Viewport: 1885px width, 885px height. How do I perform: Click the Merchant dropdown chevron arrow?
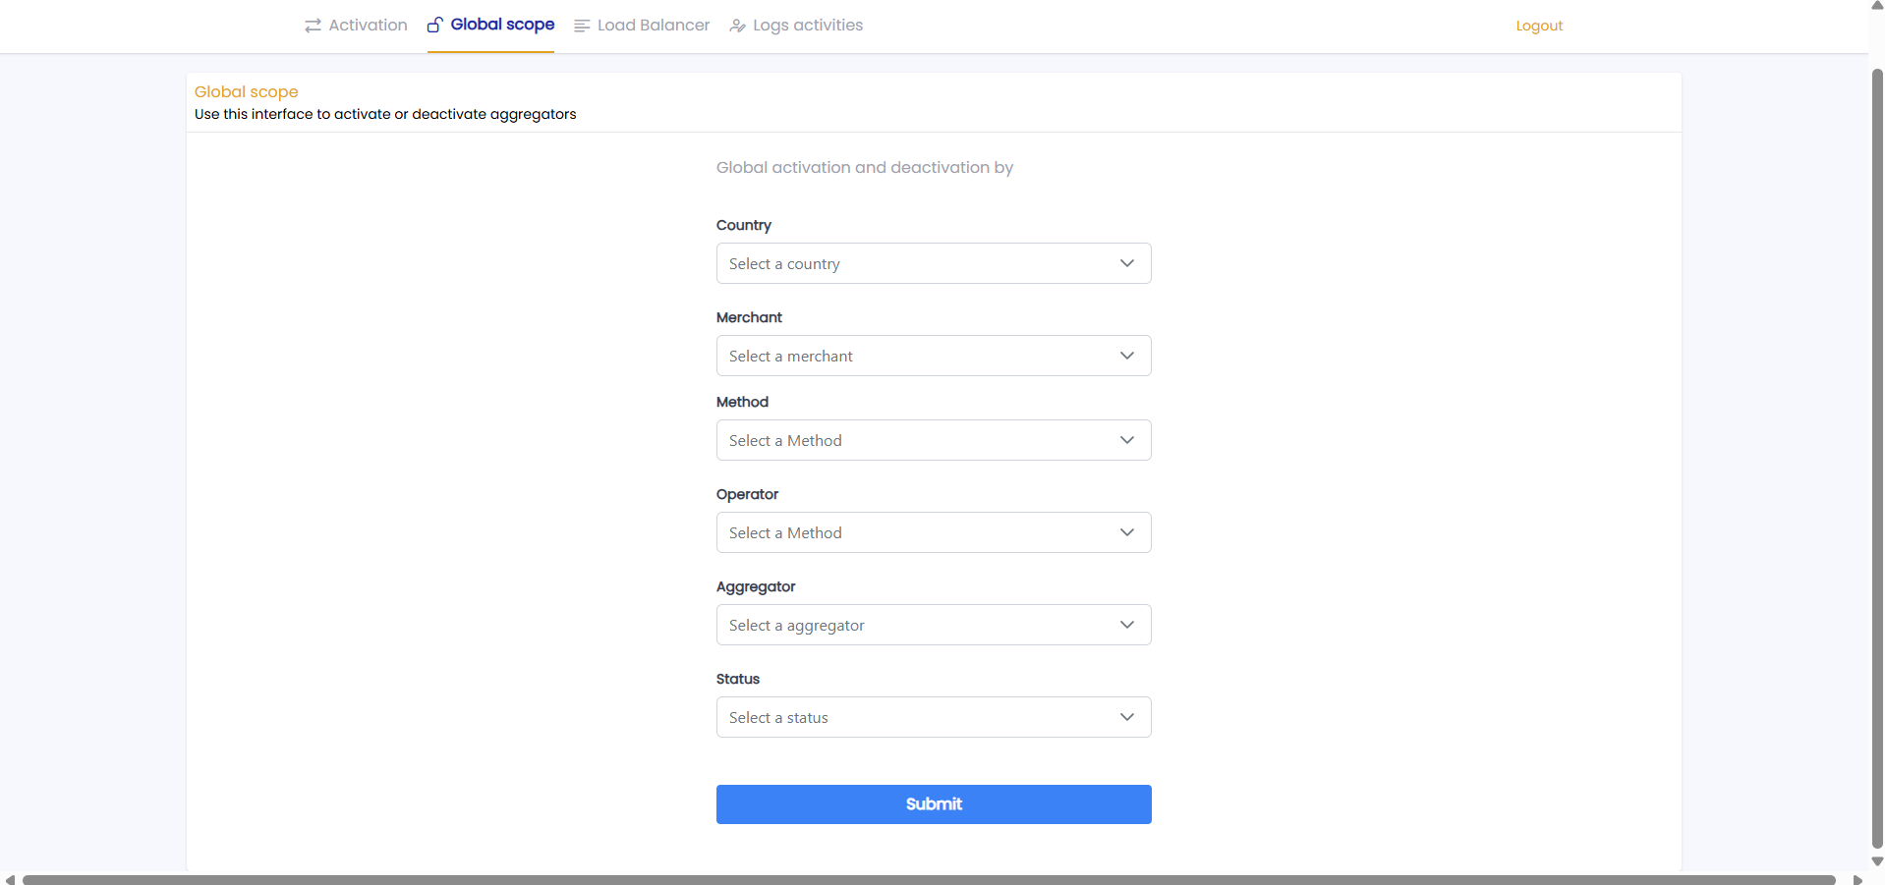point(1126,356)
